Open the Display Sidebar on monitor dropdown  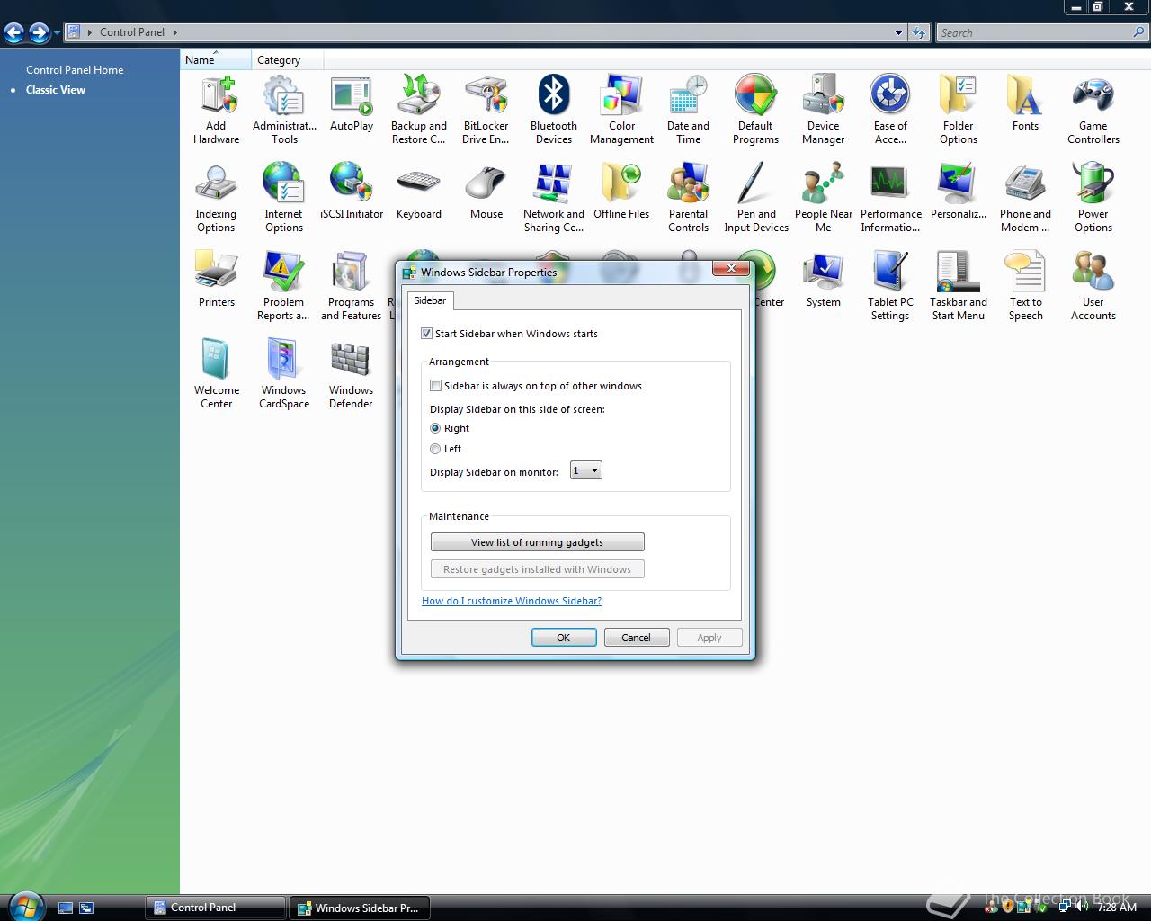point(586,470)
